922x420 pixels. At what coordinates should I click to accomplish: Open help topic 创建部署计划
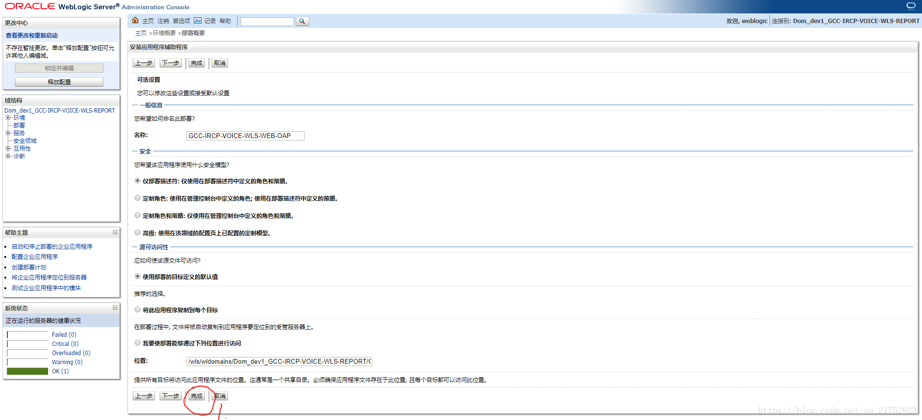pyautogui.click(x=29, y=267)
